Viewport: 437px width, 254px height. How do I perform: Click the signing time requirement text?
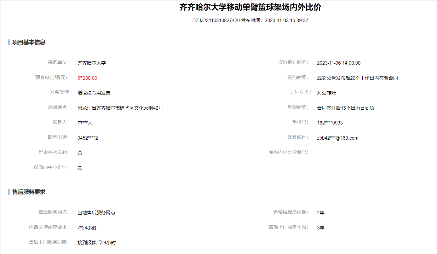357,78
